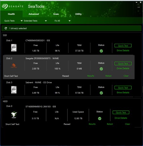View Results of Disk 0 self test

point(92,124)
